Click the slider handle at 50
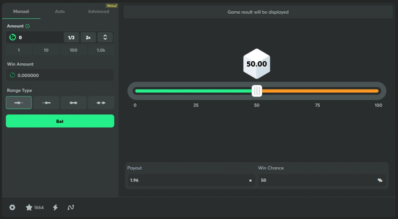This screenshot has width=398, height=219. pyautogui.click(x=257, y=91)
